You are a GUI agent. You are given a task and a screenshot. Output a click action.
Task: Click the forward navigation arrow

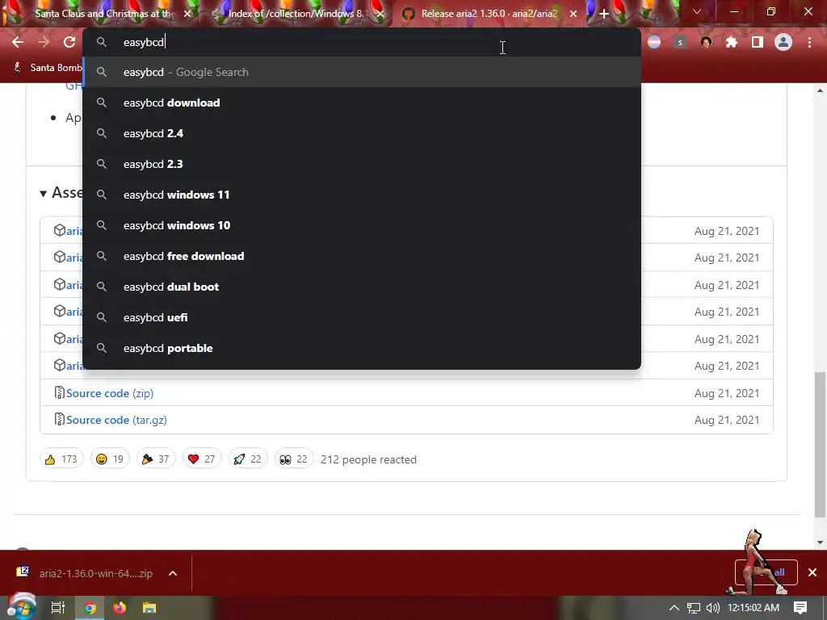pos(44,42)
